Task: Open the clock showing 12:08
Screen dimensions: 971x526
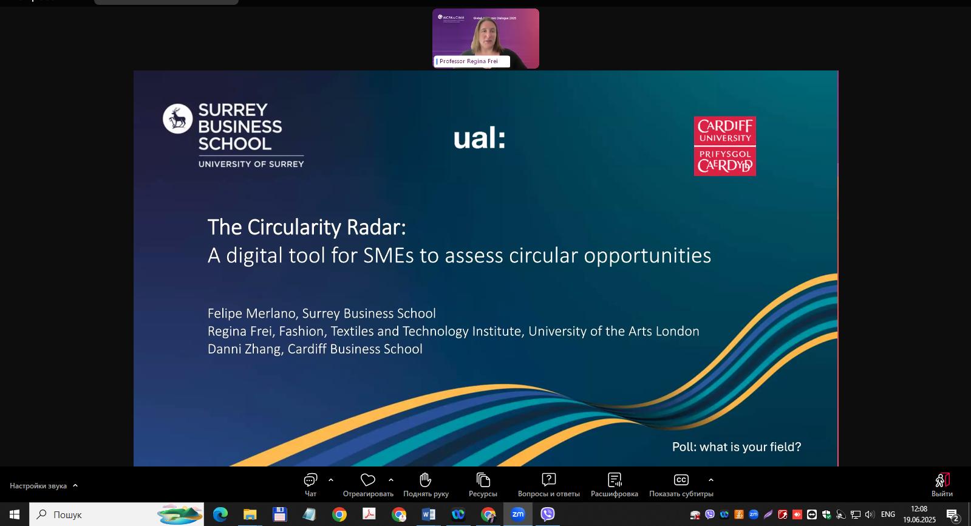Action: [919, 514]
